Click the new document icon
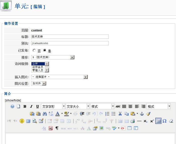This screenshot has width=176, height=144. [19, 106]
